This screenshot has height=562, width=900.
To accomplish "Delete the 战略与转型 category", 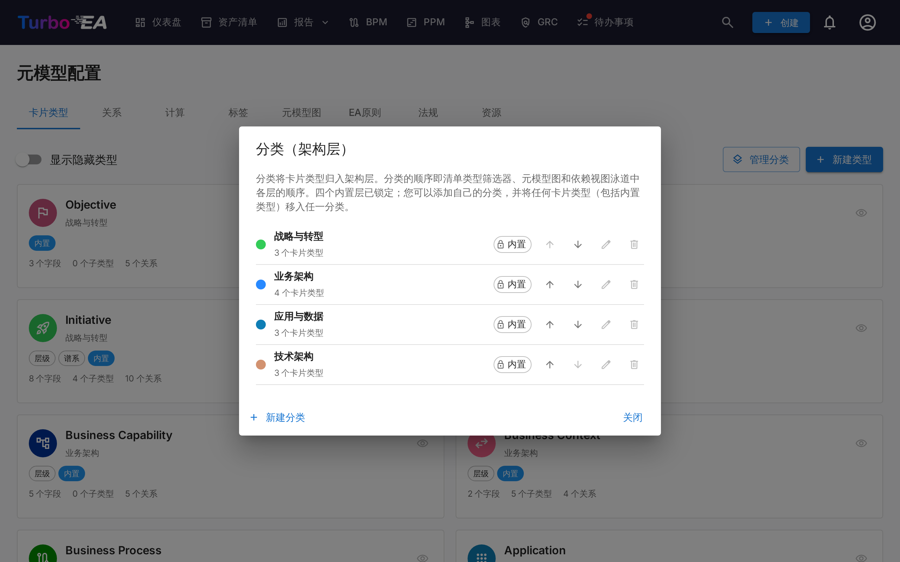I will [x=634, y=244].
